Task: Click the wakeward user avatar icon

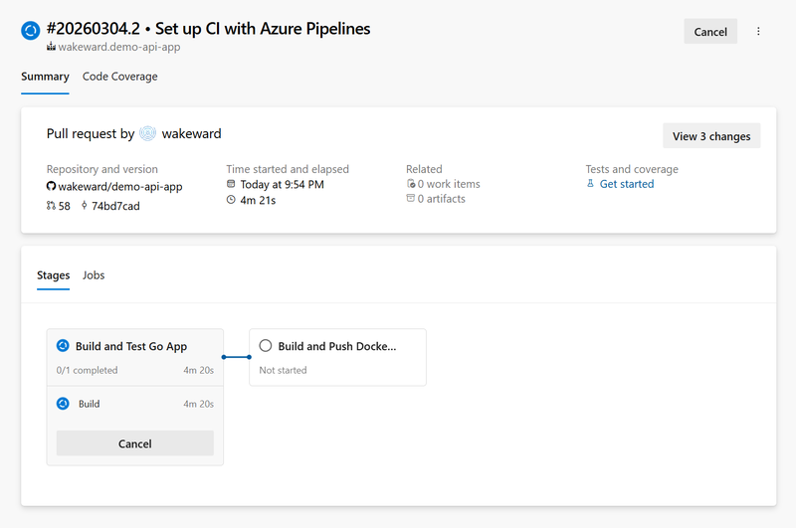Action: click(147, 133)
